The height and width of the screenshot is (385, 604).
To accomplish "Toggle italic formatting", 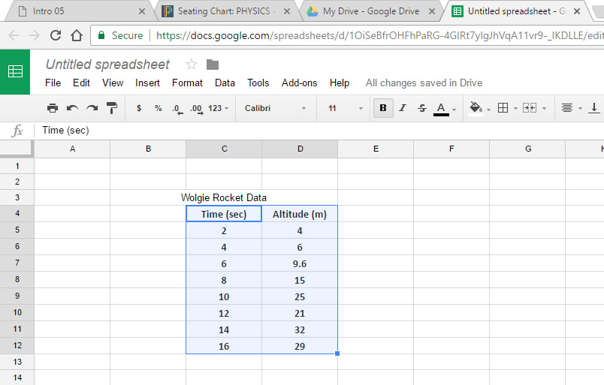I will pyautogui.click(x=403, y=108).
